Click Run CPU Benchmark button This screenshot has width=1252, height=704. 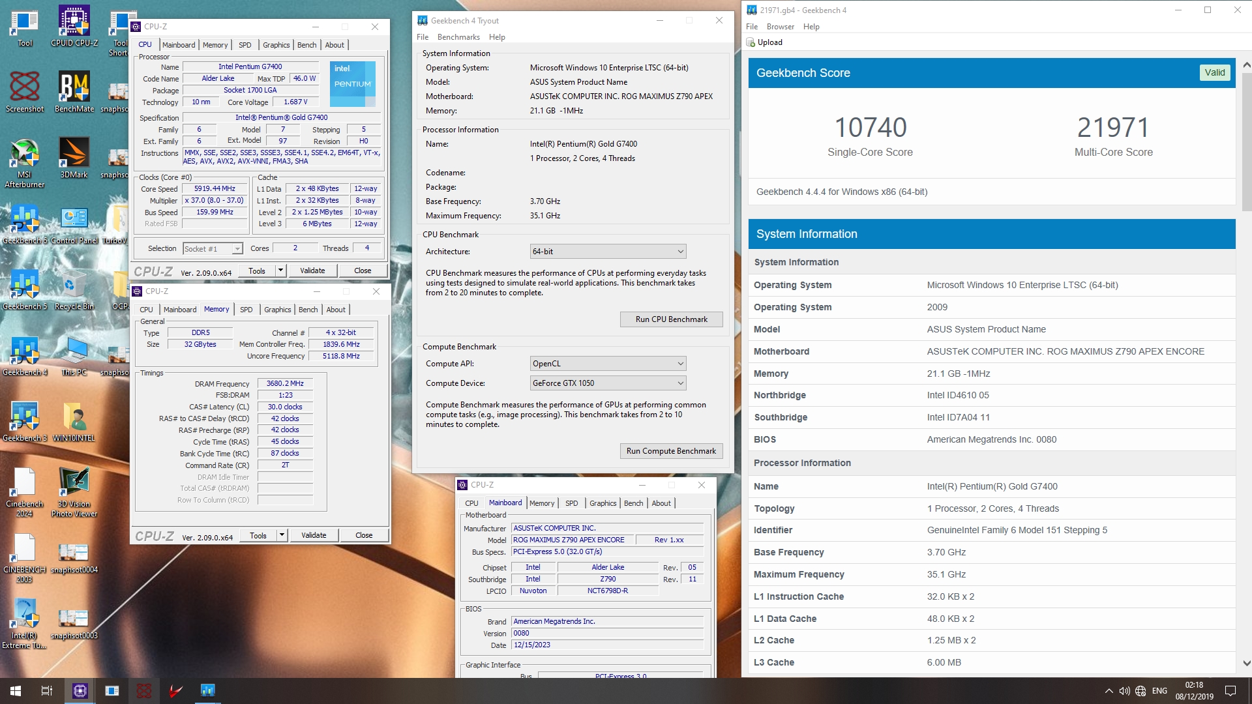coord(671,319)
